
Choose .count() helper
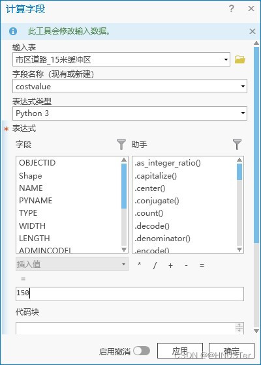tap(149, 213)
